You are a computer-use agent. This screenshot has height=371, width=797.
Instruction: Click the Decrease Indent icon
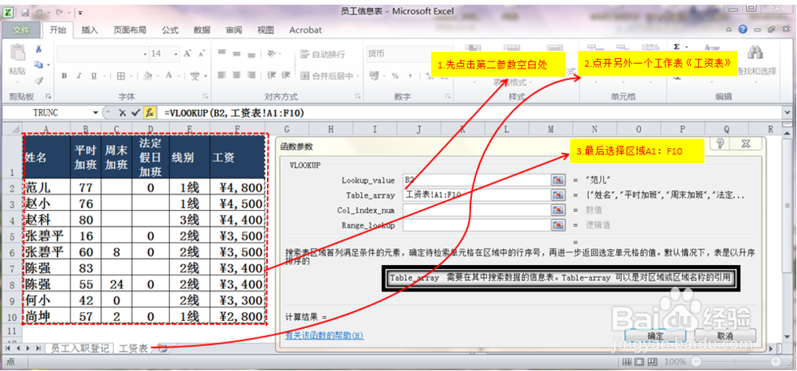pos(272,76)
